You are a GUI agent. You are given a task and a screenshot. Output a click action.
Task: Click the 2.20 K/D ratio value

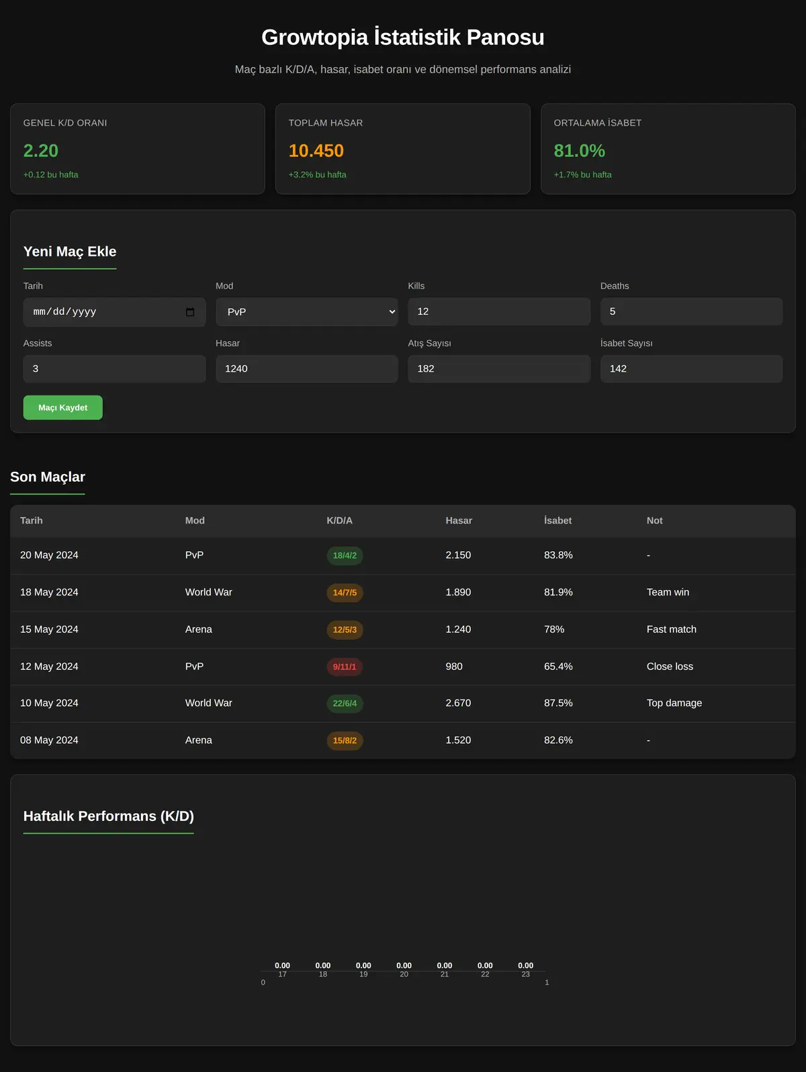coord(41,151)
